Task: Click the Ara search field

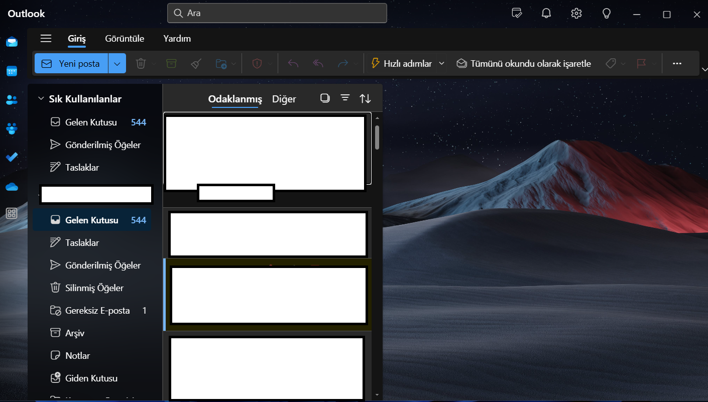Action: click(x=277, y=13)
